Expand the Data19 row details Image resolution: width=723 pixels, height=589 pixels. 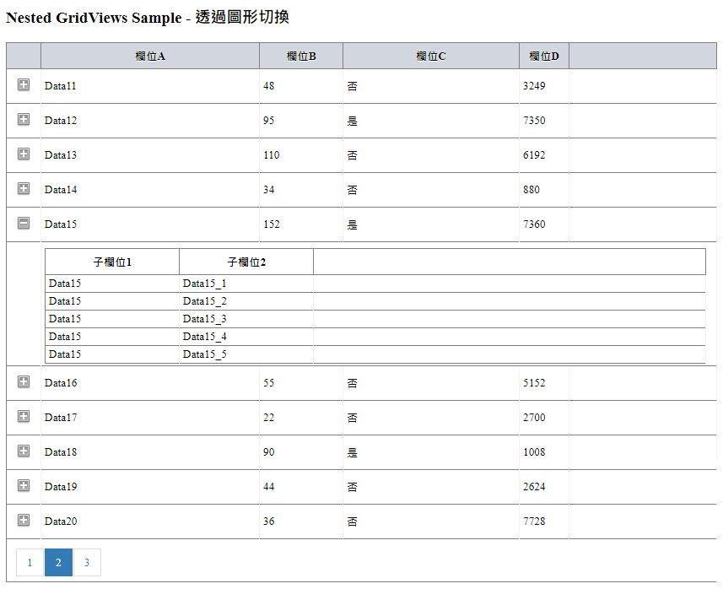25,486
